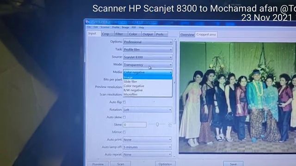296x166 pixels.
Task: Enable the Auto flip checkbox
Action: 124,102
